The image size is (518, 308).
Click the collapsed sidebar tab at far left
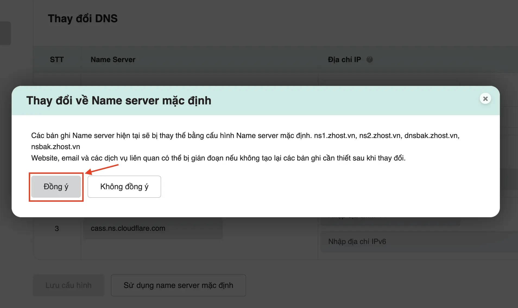coord(5,33)
